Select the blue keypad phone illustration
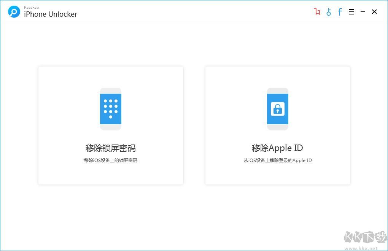The height and width of the screenshot is (251, 388). pyautogui.click(x=110, y=109)
